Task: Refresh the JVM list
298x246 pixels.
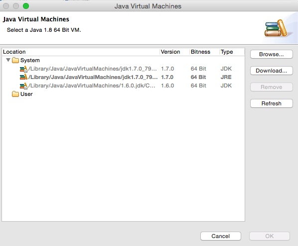Action: [x=272, y=103]
